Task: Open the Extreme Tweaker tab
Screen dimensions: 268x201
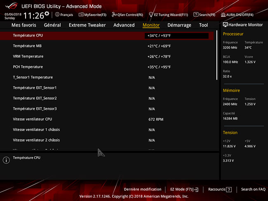Action: 87,25
